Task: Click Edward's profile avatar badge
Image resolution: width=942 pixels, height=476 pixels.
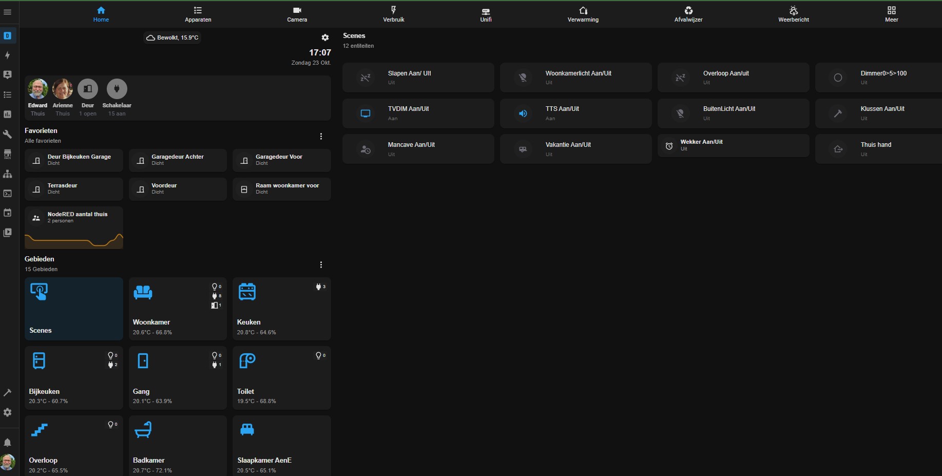Action: pos(37,89)
